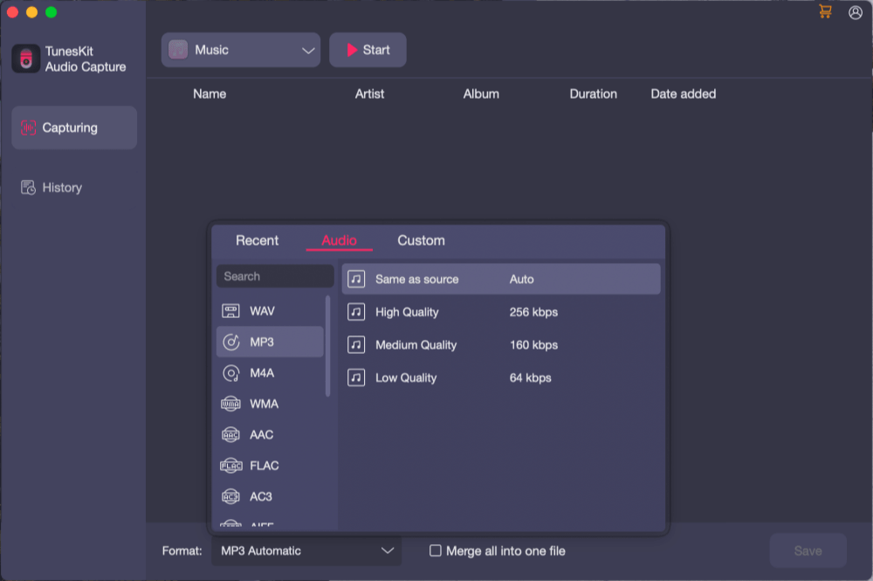Screen dimensions: 873x581
Task: Click the FLAC format icon
Action: pos(231,466)
